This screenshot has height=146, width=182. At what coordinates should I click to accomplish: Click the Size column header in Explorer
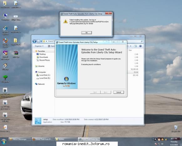(130, 50)
